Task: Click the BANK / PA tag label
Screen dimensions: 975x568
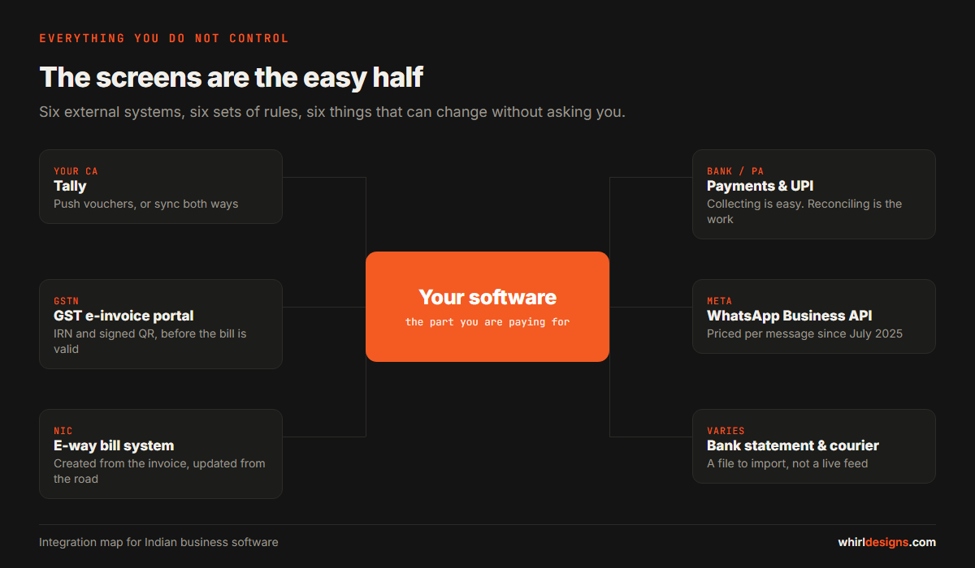Action: 735,171
